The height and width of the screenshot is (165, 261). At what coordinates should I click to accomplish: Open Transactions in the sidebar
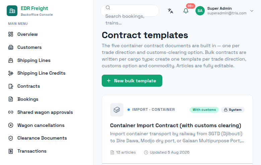point(27,151)
